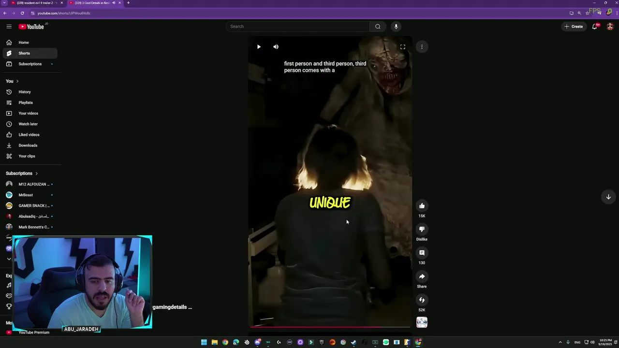The image size is (619, 348).
Task: Open the Short's sound source thumbnail
Action: point(422,322)
